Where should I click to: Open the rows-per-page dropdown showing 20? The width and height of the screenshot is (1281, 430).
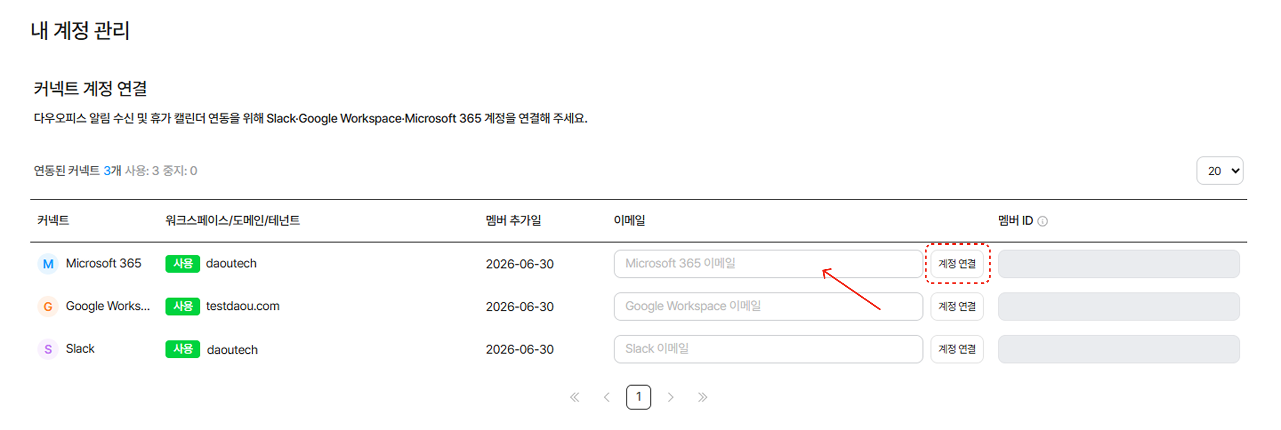(1220, 171)
